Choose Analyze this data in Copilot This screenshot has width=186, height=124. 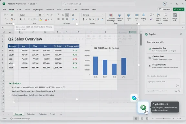coord(164,49)
